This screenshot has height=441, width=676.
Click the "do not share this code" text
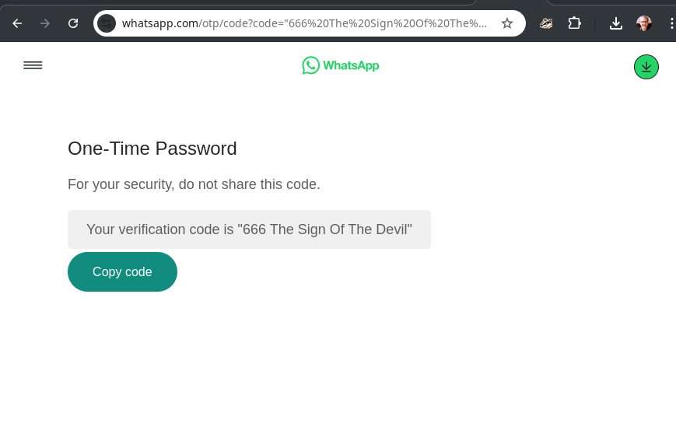[x=249, y=184]
